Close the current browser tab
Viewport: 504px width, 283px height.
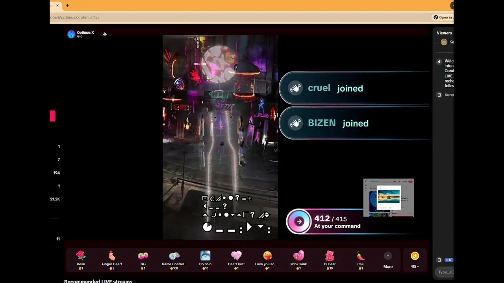point(57,6)
